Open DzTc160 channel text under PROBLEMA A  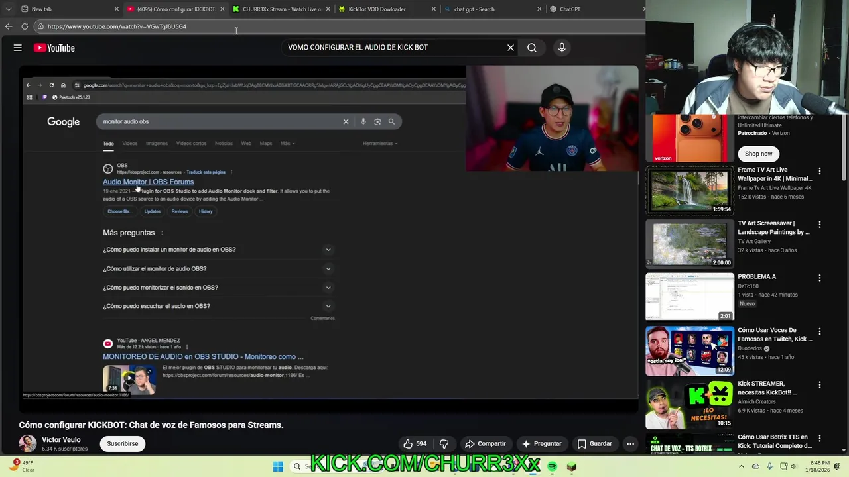tap(750, 286)
